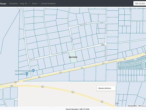Viewport: 146px width, 110px height.
Task: Select the highlighted parcel 106-72-013
Action: pos(73,57)
